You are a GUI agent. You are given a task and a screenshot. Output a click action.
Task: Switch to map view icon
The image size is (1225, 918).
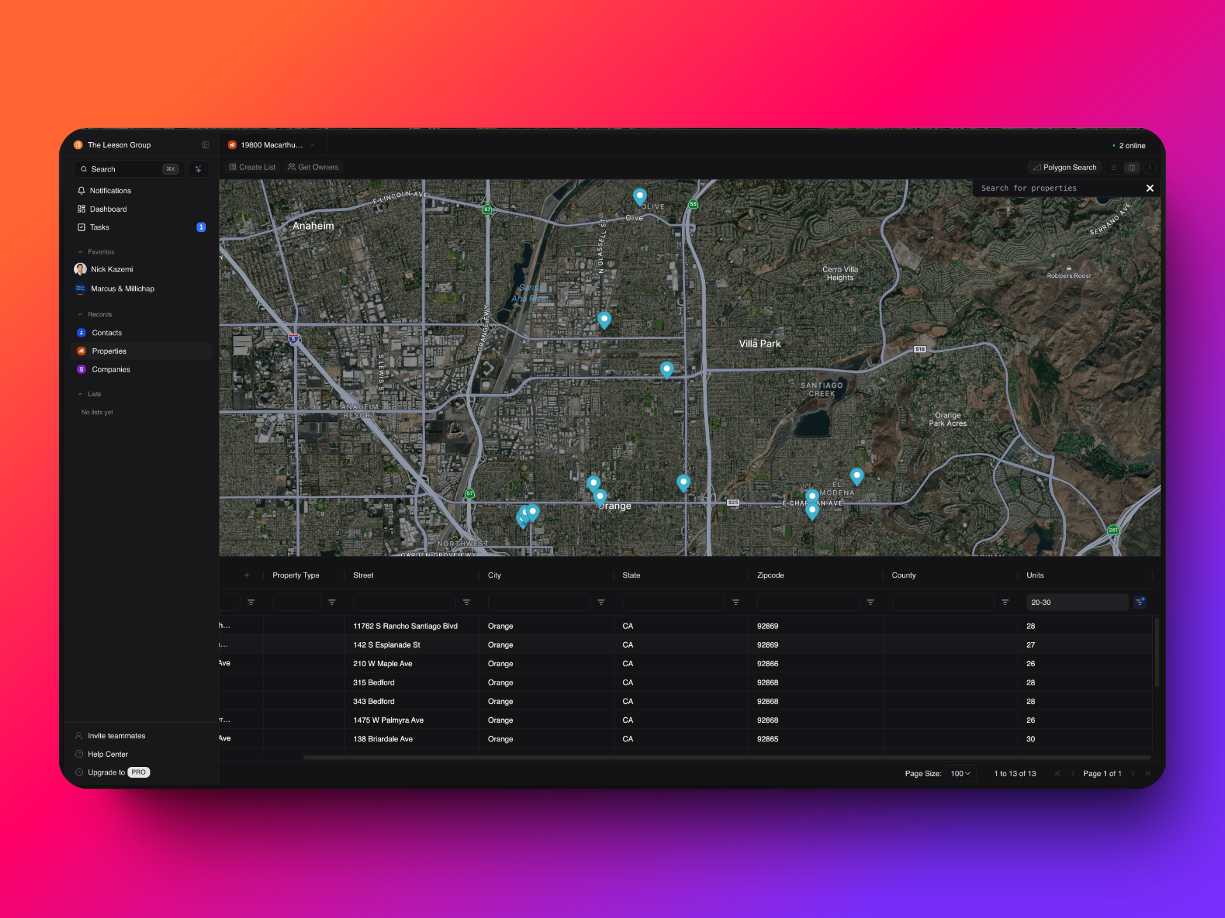point(1132,168)
